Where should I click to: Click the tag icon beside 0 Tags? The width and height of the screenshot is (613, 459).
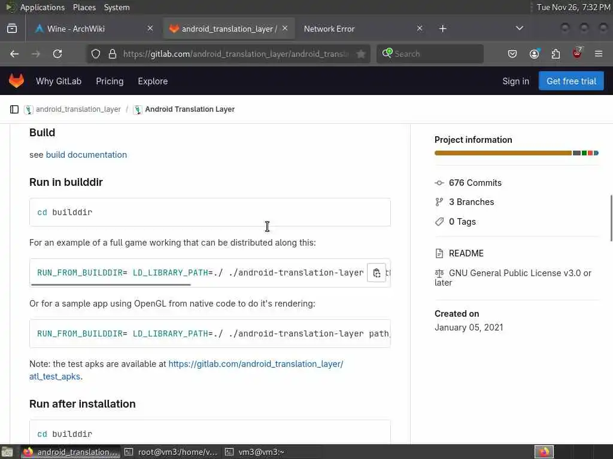pos(439,222)
